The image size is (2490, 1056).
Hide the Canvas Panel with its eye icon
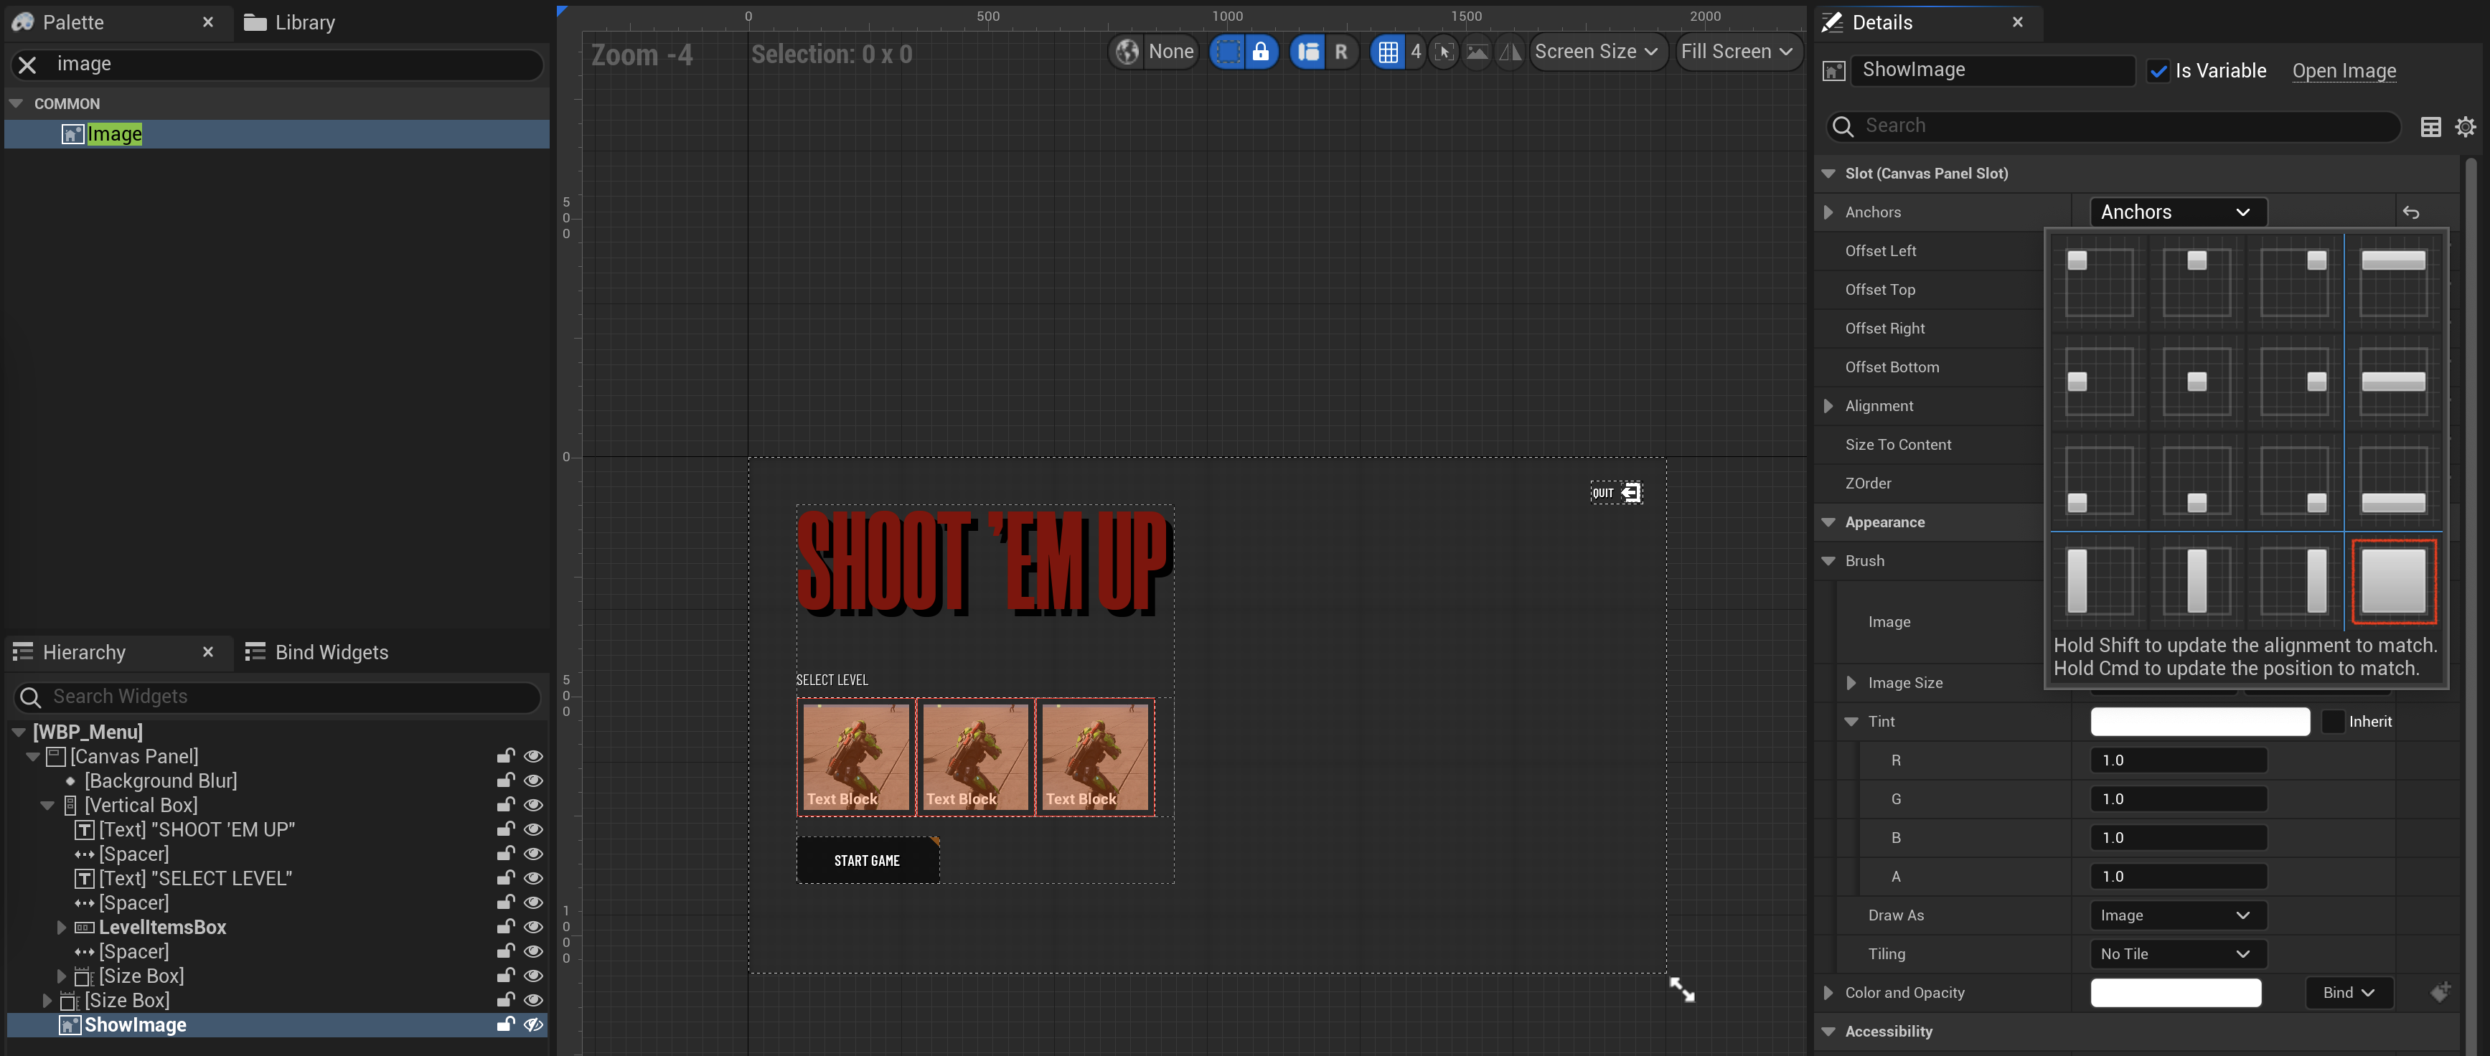point(532,757)
